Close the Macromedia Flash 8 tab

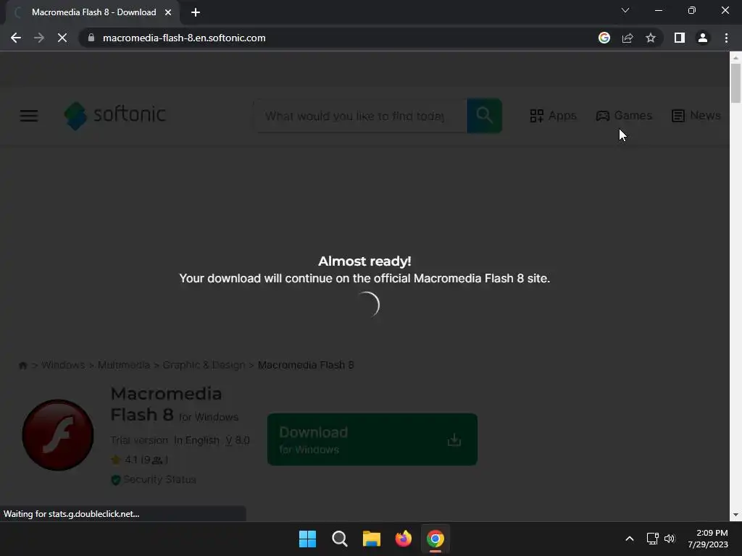[168, 12]
